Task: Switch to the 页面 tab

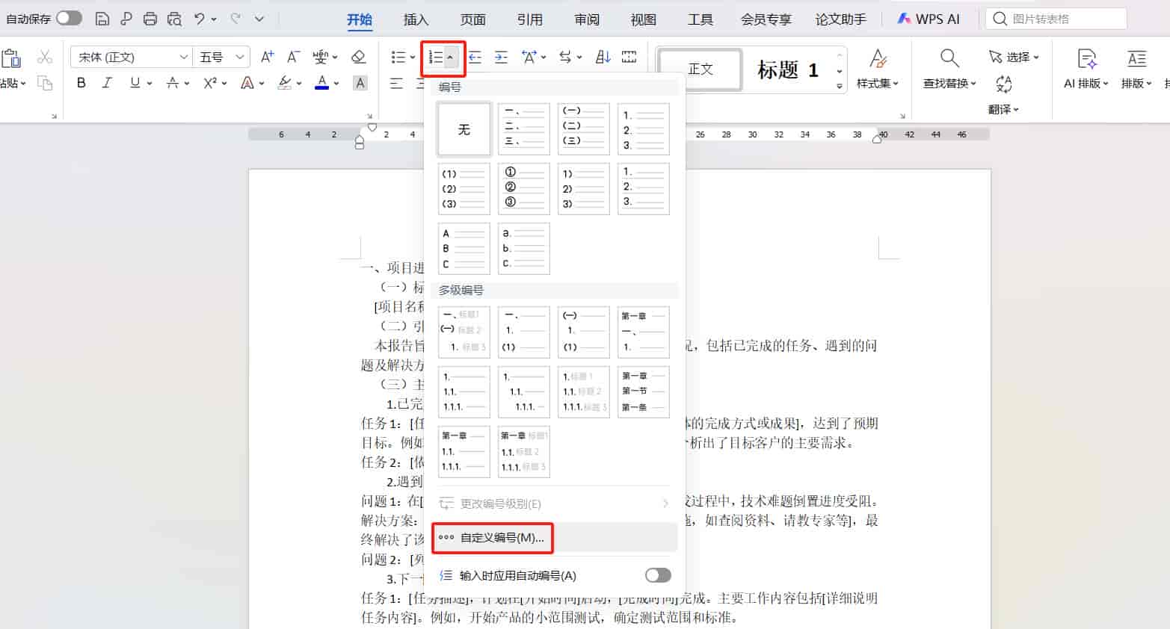Action: 472,19
